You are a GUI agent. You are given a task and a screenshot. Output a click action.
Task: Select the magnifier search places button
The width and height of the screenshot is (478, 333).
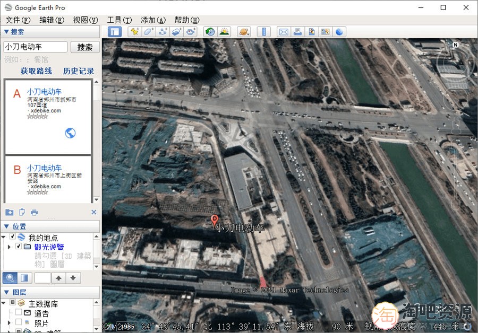pos(10,278)
